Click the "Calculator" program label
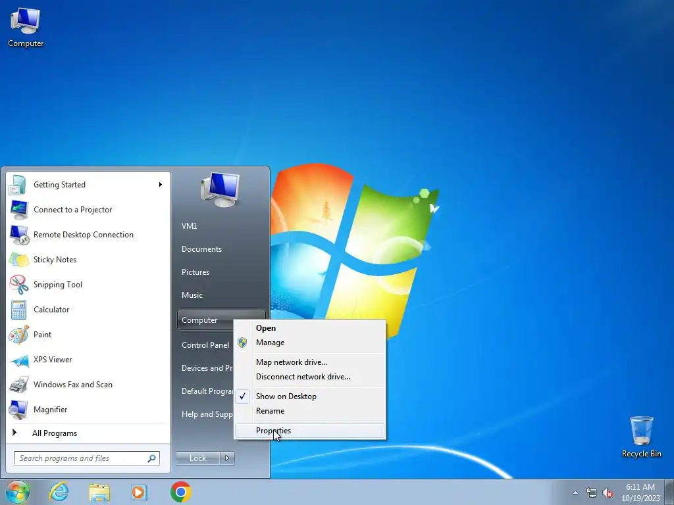This screenshot has height=505, width=674. tap(51, 310)
